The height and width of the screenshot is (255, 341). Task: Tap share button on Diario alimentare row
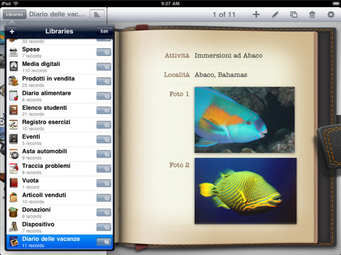point(104,96)
